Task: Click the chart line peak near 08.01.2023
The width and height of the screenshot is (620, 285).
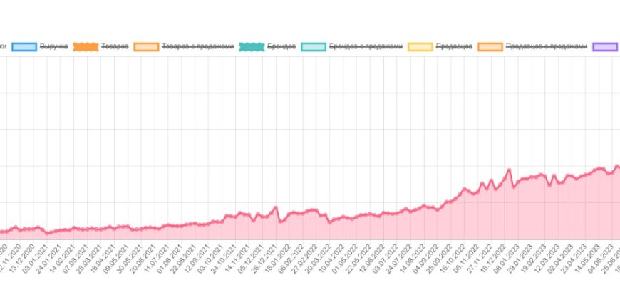Action: (509, 170)
